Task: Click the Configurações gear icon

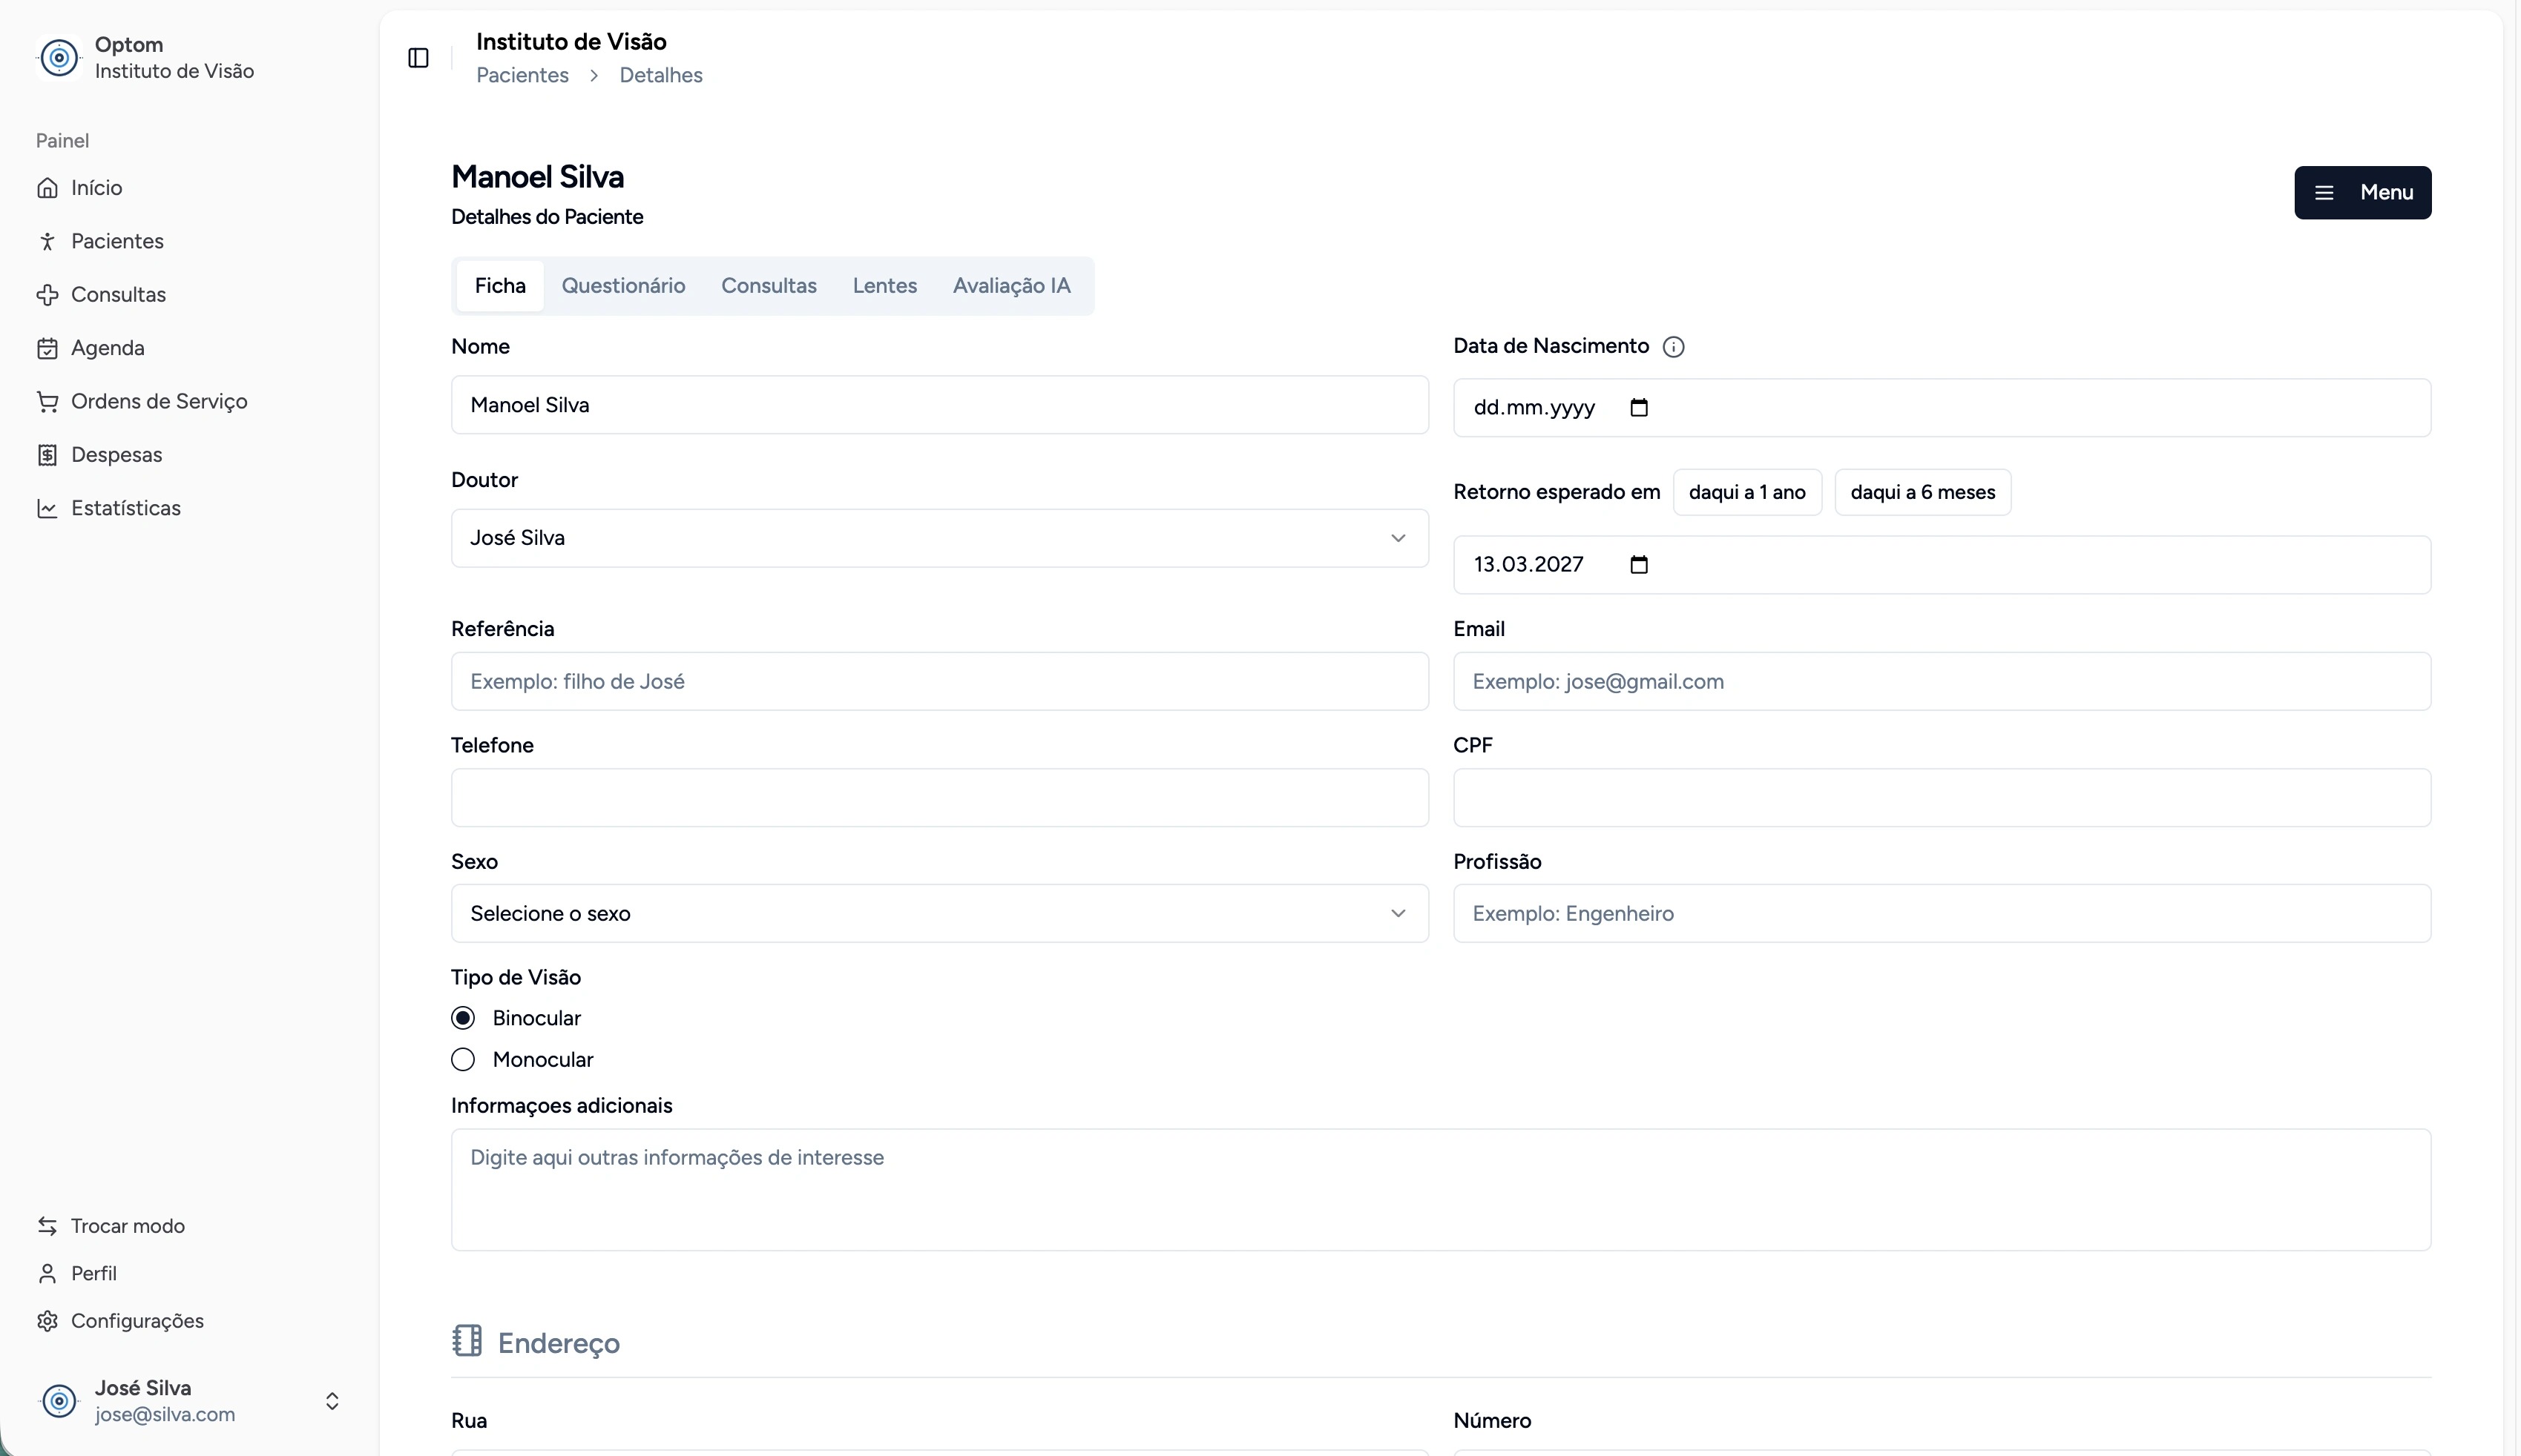Action: [x=47, y=1321]
